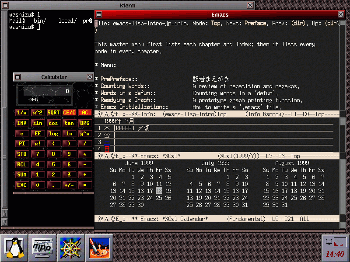Open the ship's wheel dock icon
The image size is (350, 262).
point(71,248)
